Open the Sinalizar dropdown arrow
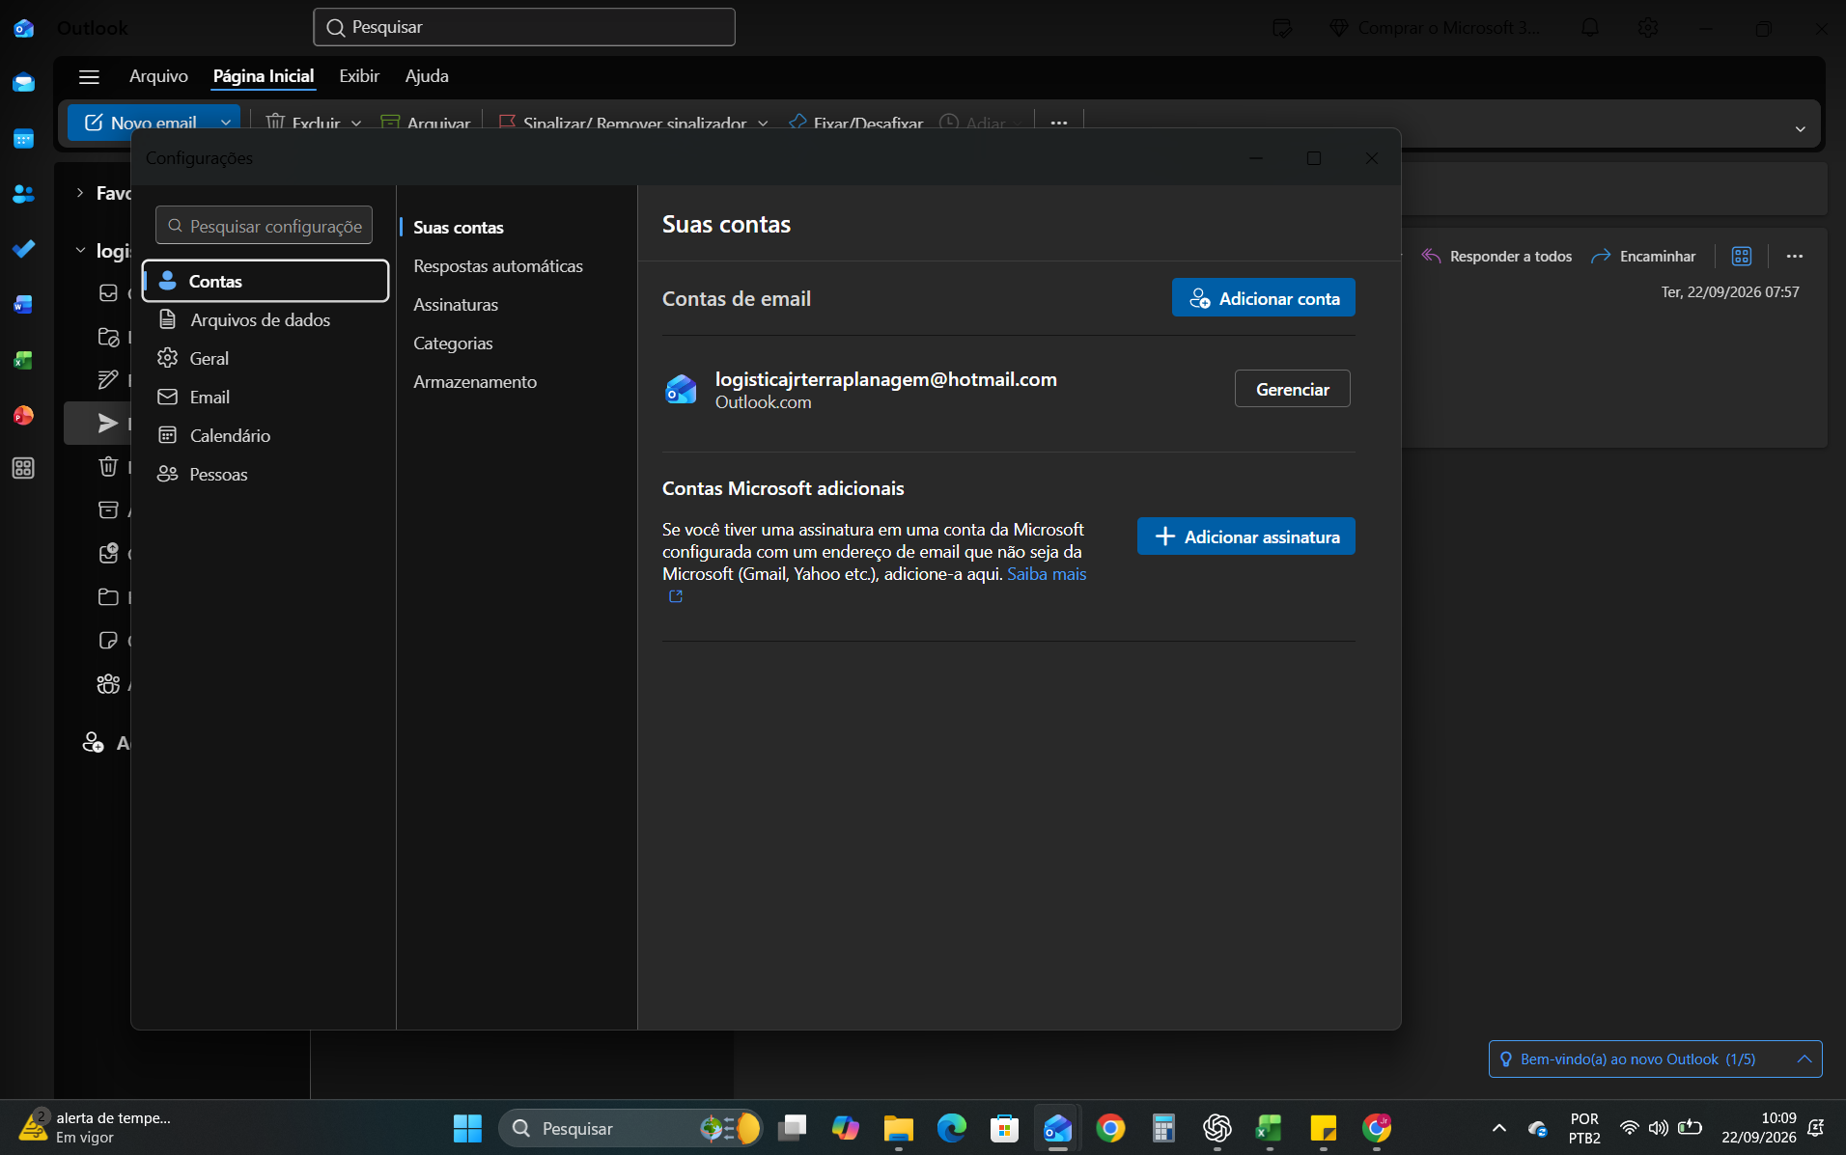This screenshot has height=1155, width=1846. [x=763, y=123]
